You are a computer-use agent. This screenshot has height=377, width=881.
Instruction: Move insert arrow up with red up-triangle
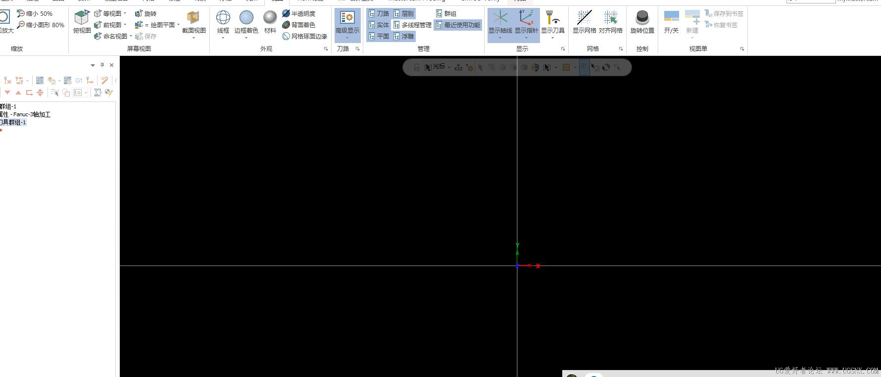point(18,93)
